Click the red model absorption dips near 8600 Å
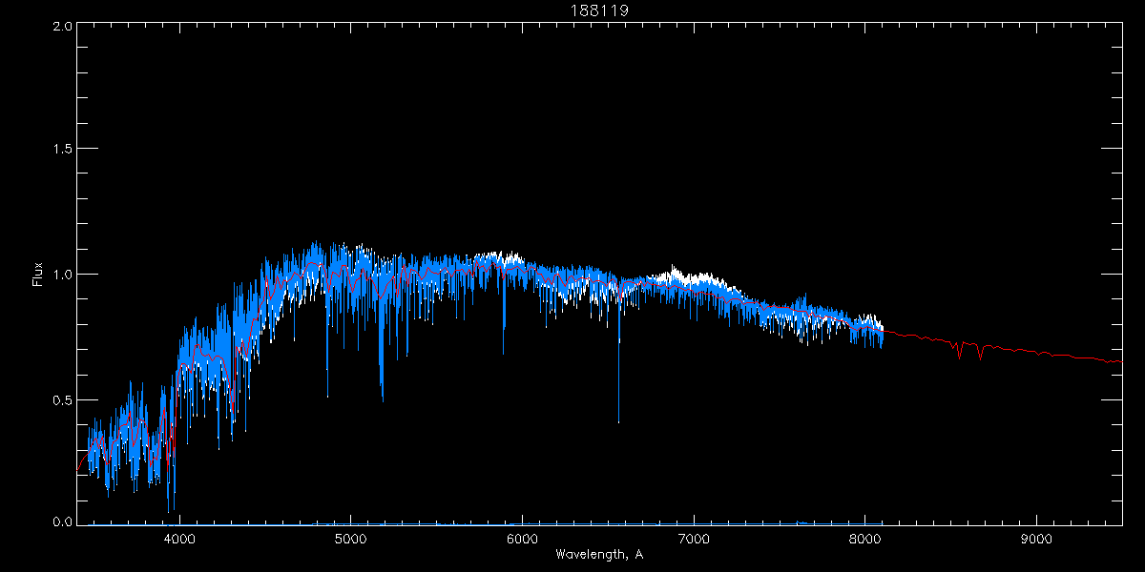 (x=969, y=349)
